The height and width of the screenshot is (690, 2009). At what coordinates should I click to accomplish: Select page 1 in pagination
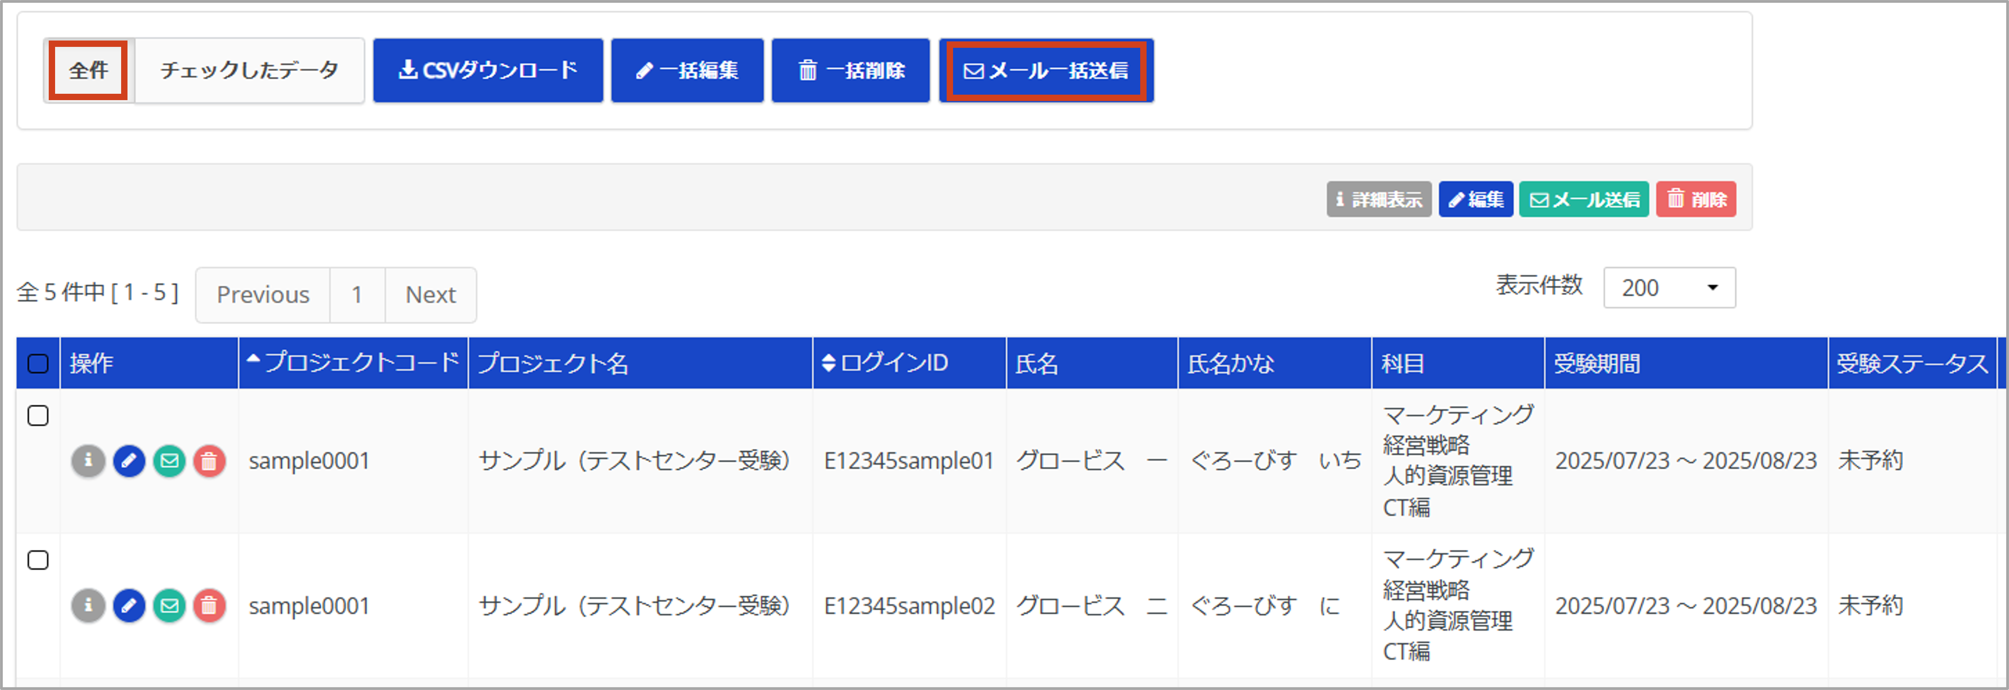(357, 295)
